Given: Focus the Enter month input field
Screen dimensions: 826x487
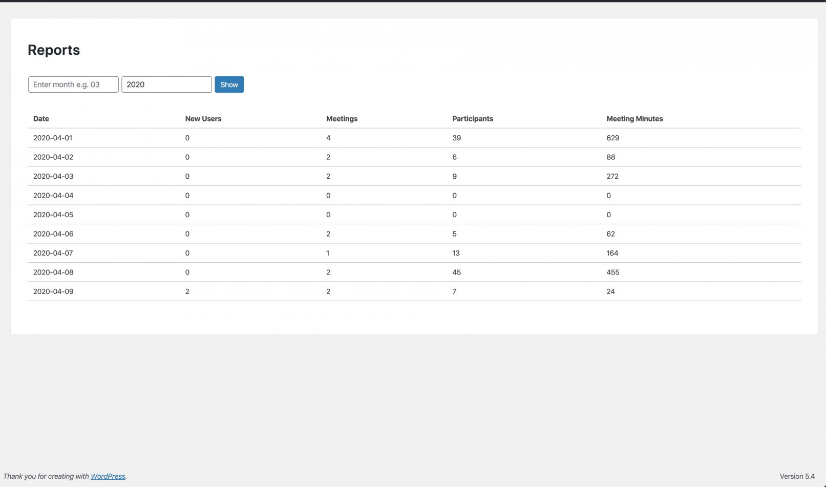Looking at the screenshot, I should [x=73, y=84].
